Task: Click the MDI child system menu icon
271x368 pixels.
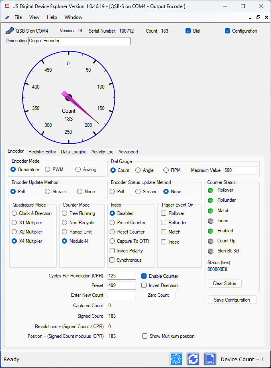Action: [7, 18]
